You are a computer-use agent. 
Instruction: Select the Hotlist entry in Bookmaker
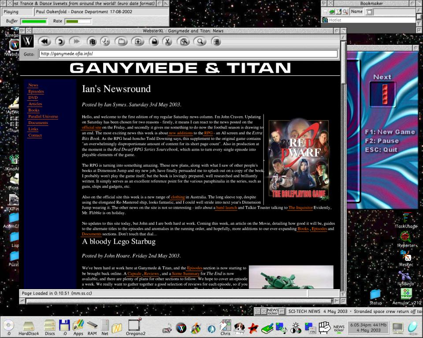pos(368,20)
